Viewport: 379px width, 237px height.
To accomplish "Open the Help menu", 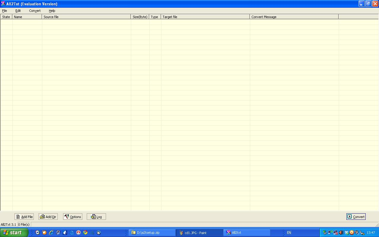I will (x=52, y=11).
